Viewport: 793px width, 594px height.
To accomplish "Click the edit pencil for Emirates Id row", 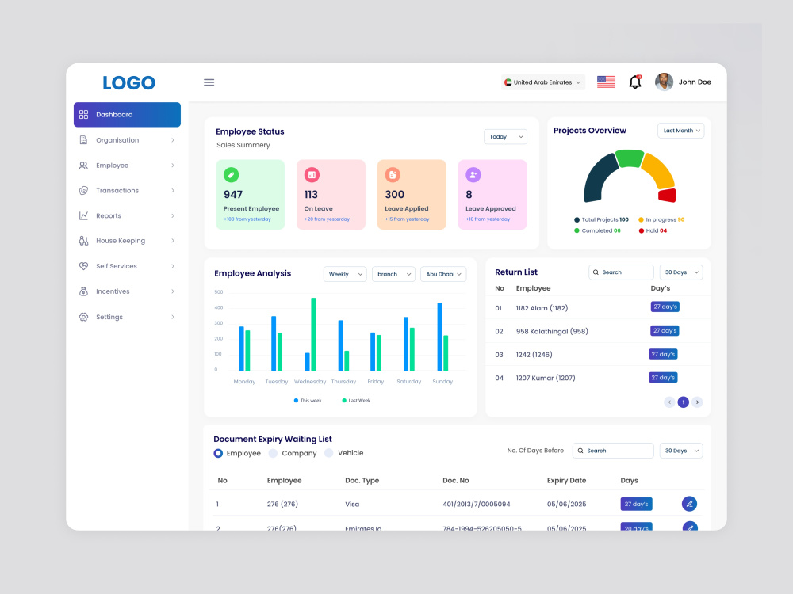I will 690,526.
